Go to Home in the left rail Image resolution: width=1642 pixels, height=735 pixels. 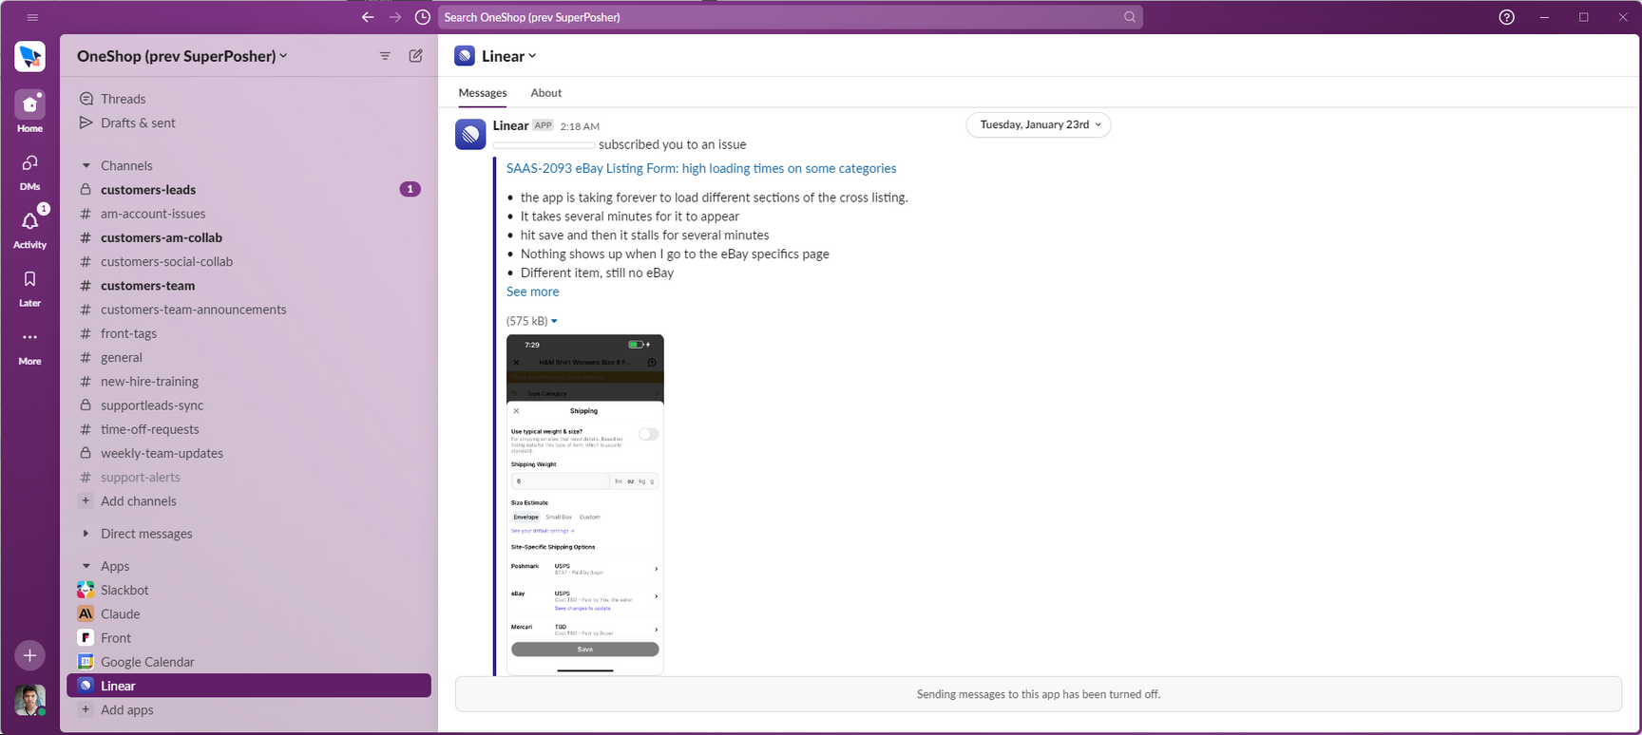pos(29,111)
